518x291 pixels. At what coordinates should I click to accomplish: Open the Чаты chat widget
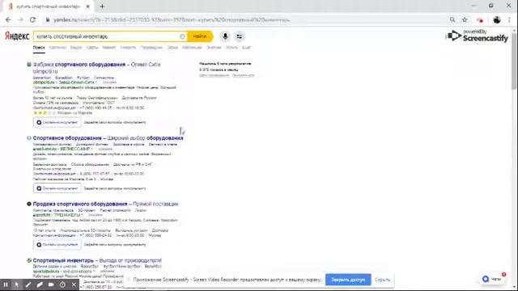coord(493,279)
